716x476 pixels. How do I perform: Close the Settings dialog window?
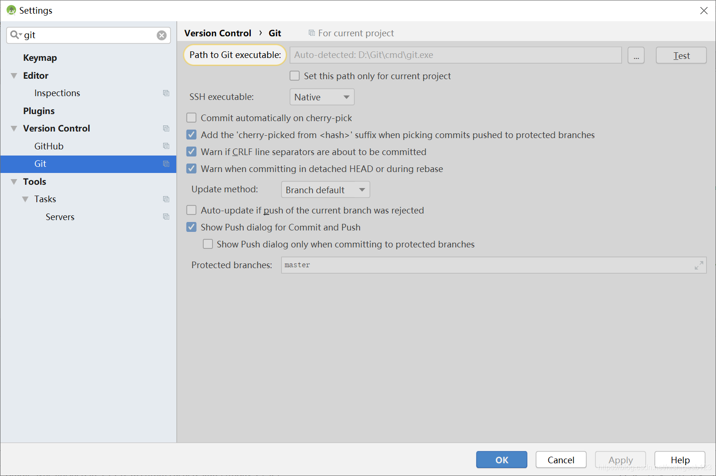704,10
